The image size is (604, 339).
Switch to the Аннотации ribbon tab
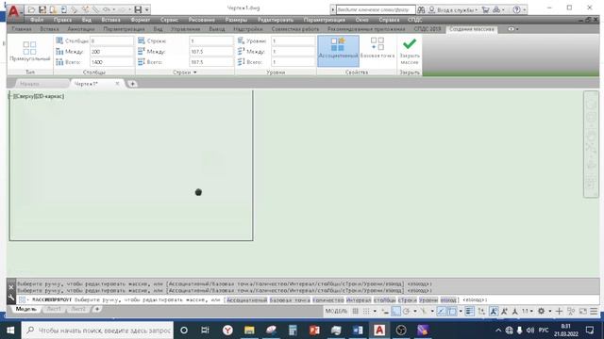coord(81,29)
